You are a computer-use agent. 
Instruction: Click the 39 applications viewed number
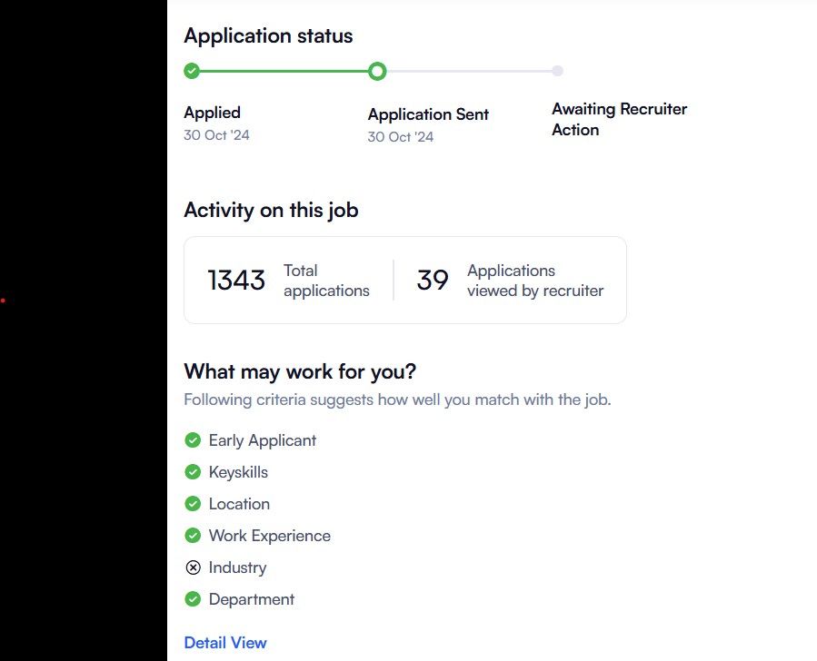click(x=433, y=280)
